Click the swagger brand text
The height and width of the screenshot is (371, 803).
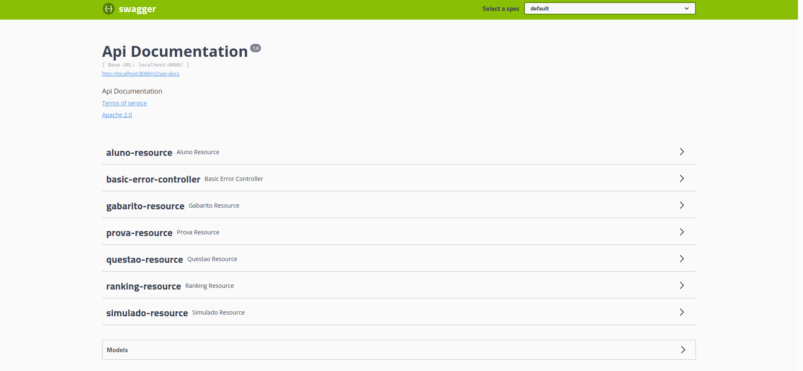tap(137, 9)
